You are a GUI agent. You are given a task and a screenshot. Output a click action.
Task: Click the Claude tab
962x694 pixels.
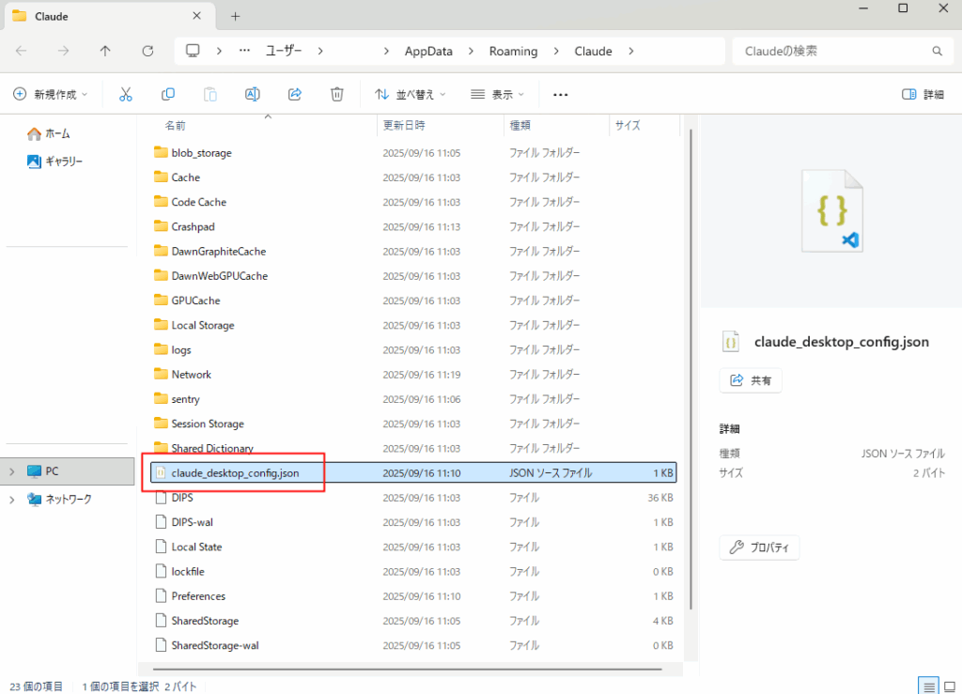109,17
